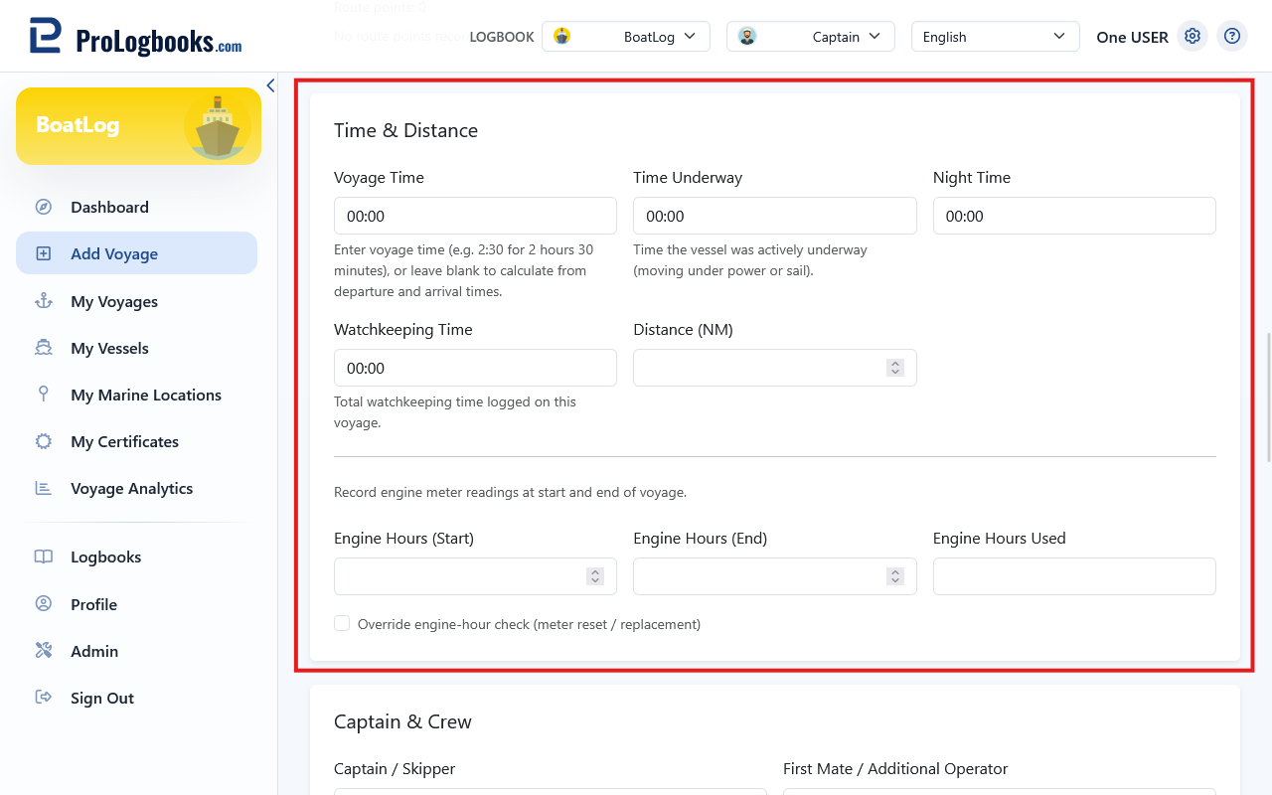Sign Out of the account
1272x795 pixels.
point(136,698)
